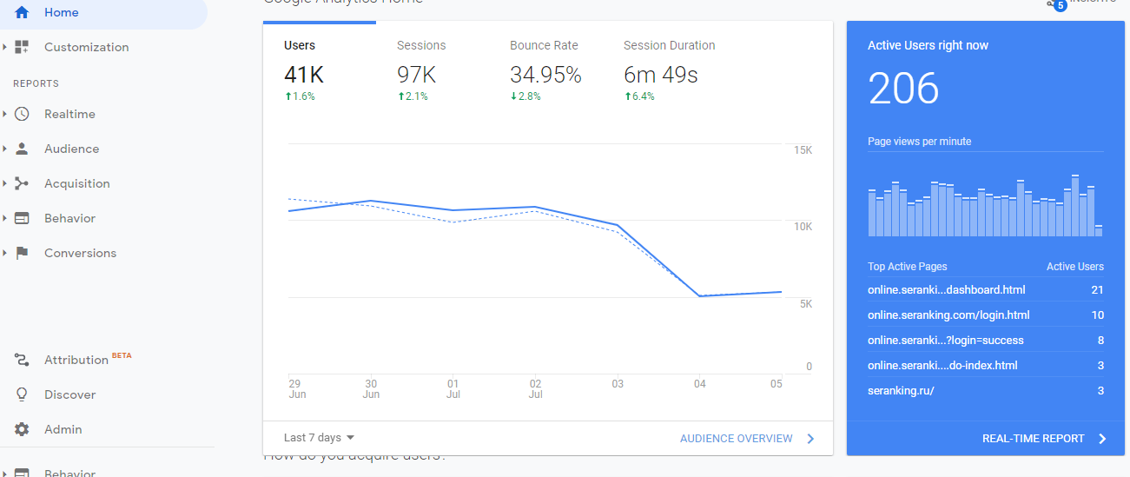Click the Behavior window icon under Acquisition

click(22, 218)
